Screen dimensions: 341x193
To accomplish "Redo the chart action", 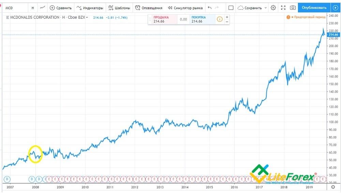I will pyautogui.click(x=217, y=8).
